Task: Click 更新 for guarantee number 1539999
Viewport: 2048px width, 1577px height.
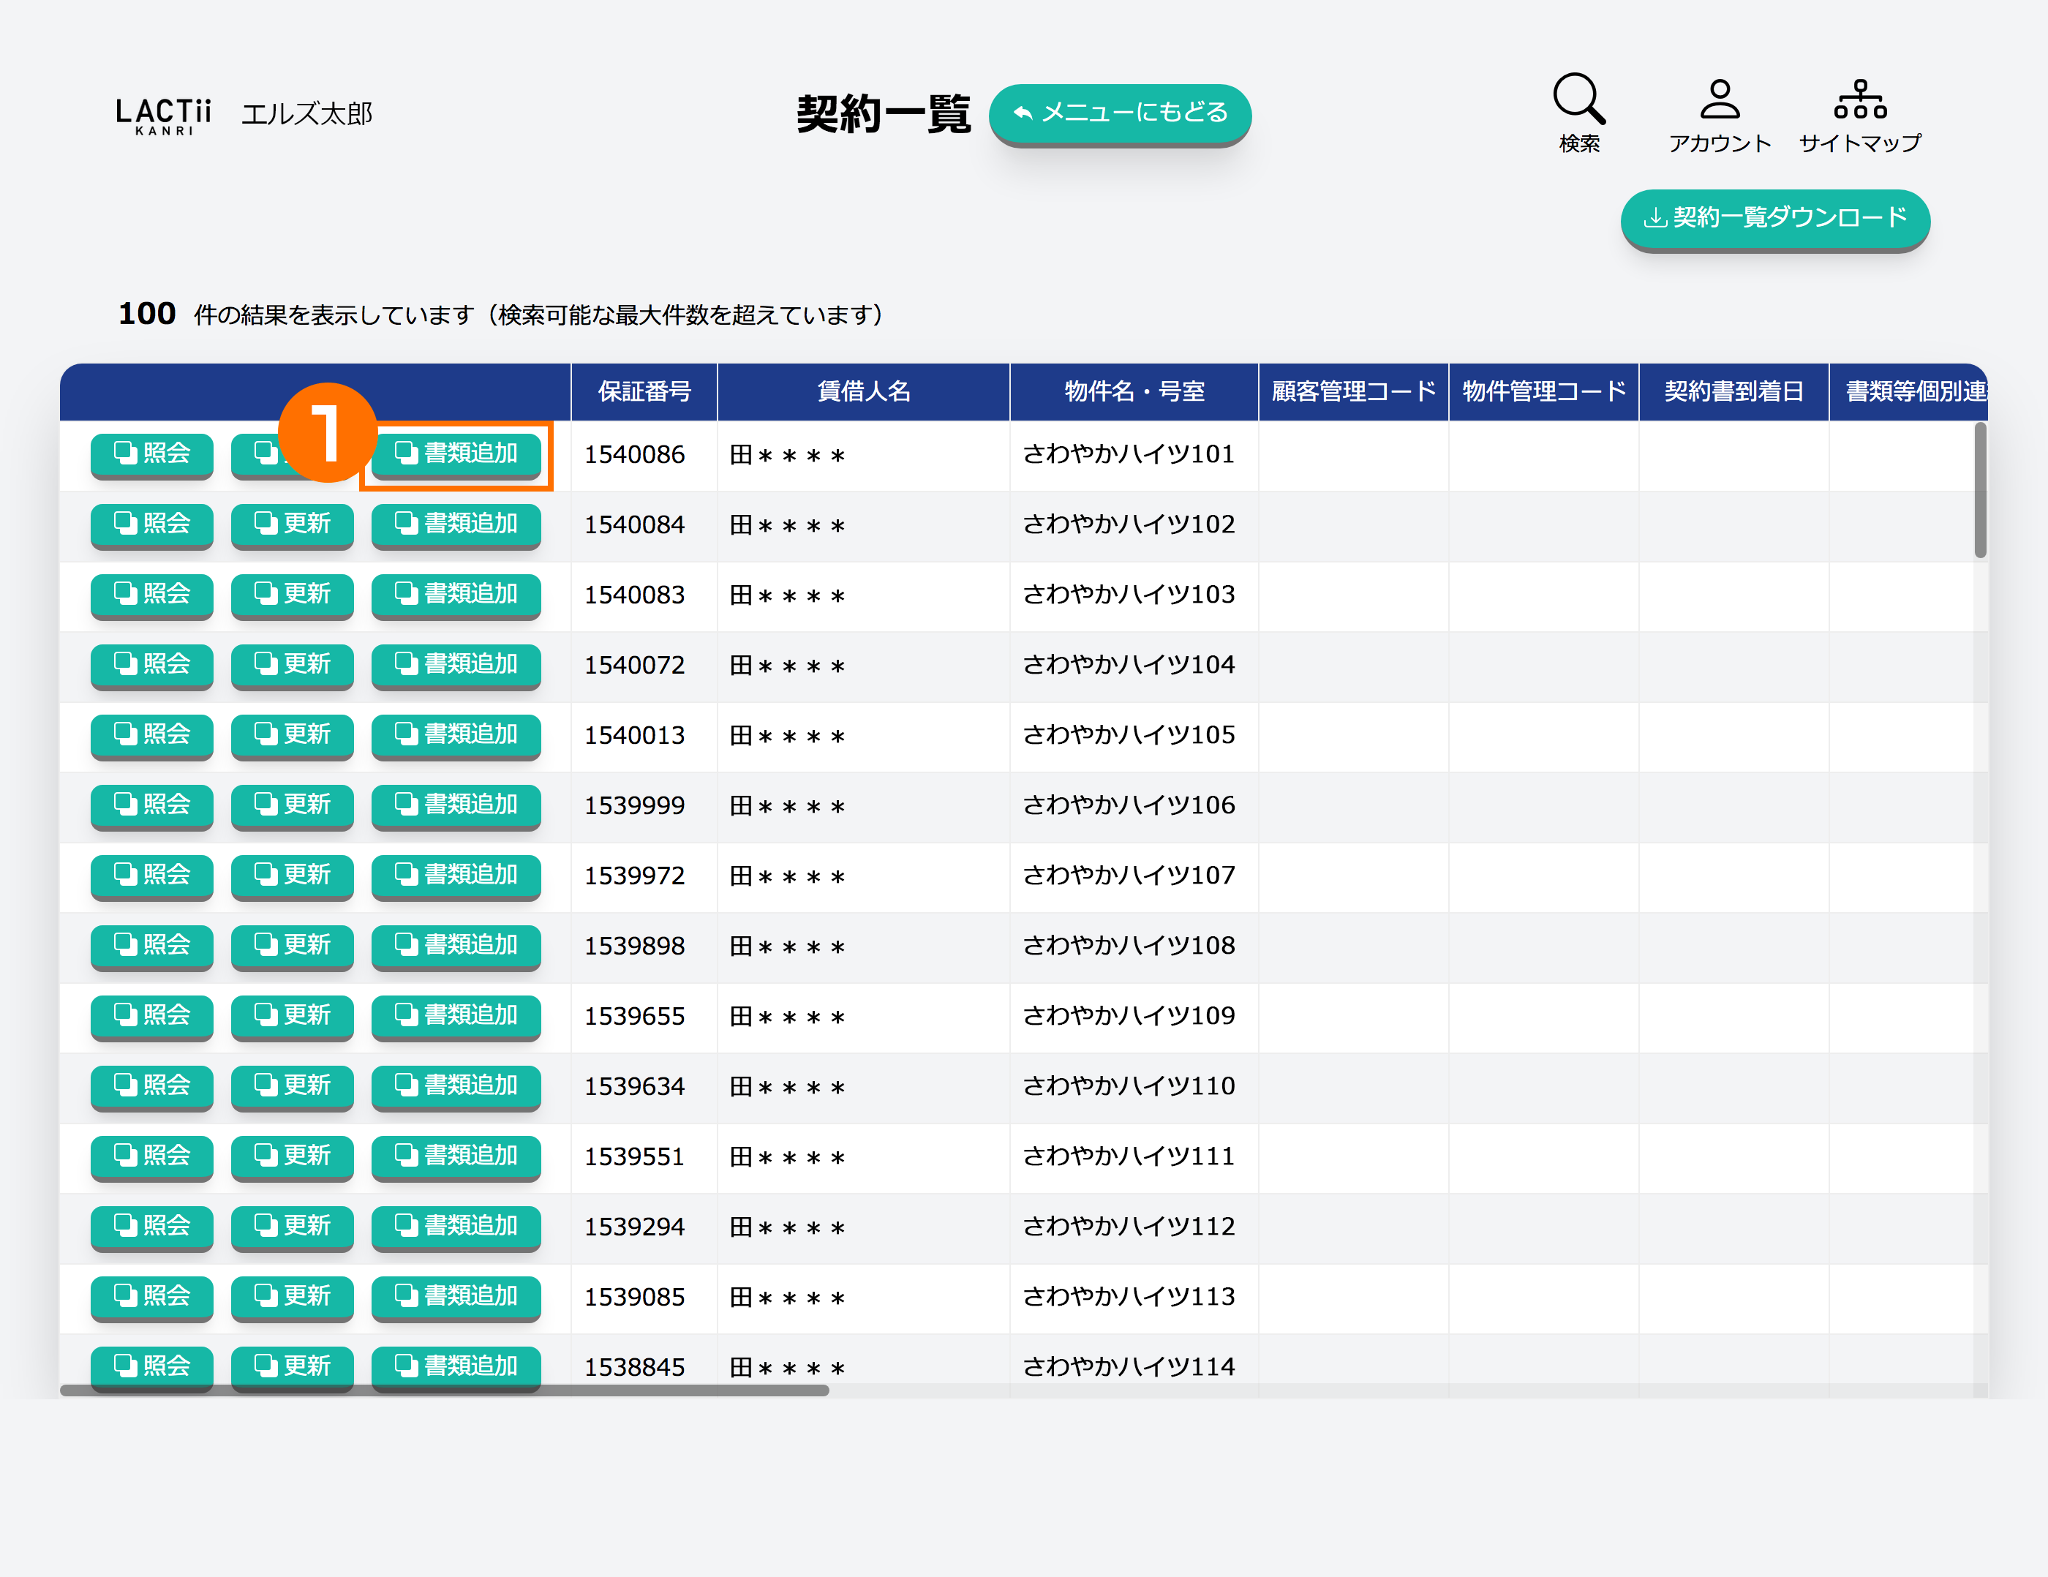Action: pyautogui.click(x=292, y=804)
